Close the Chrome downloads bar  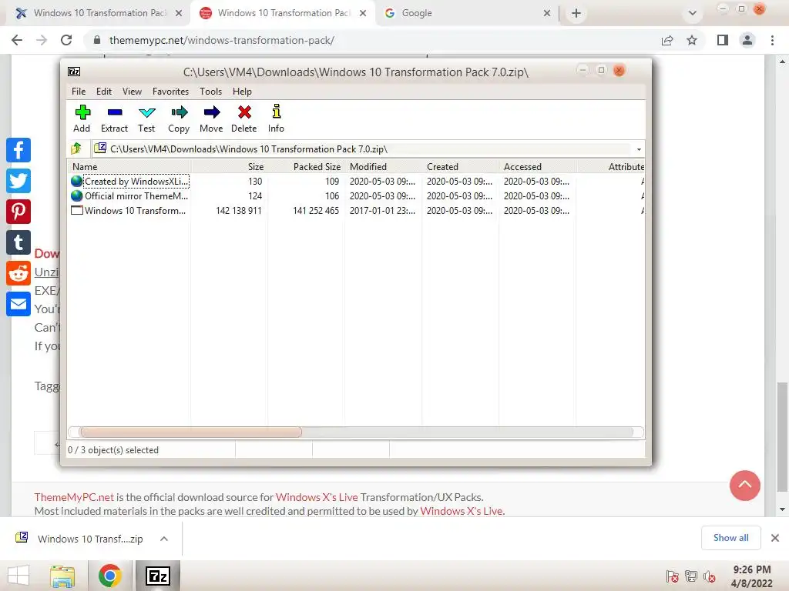coord(775,538)
